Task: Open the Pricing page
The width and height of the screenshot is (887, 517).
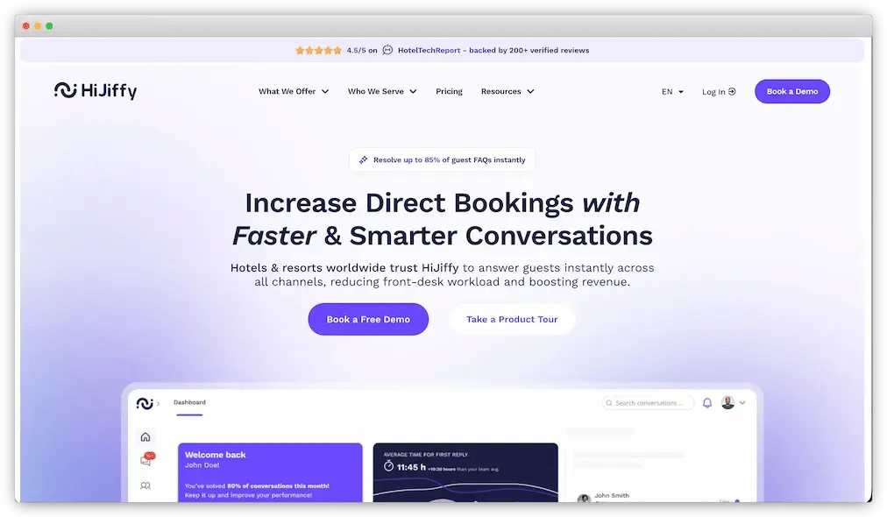Action: (449, 91)
